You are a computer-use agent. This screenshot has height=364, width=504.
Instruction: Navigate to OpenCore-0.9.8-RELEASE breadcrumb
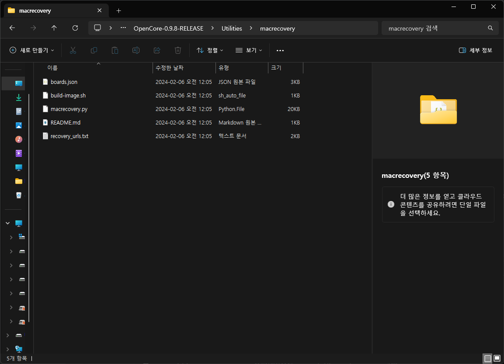[168, 28]
